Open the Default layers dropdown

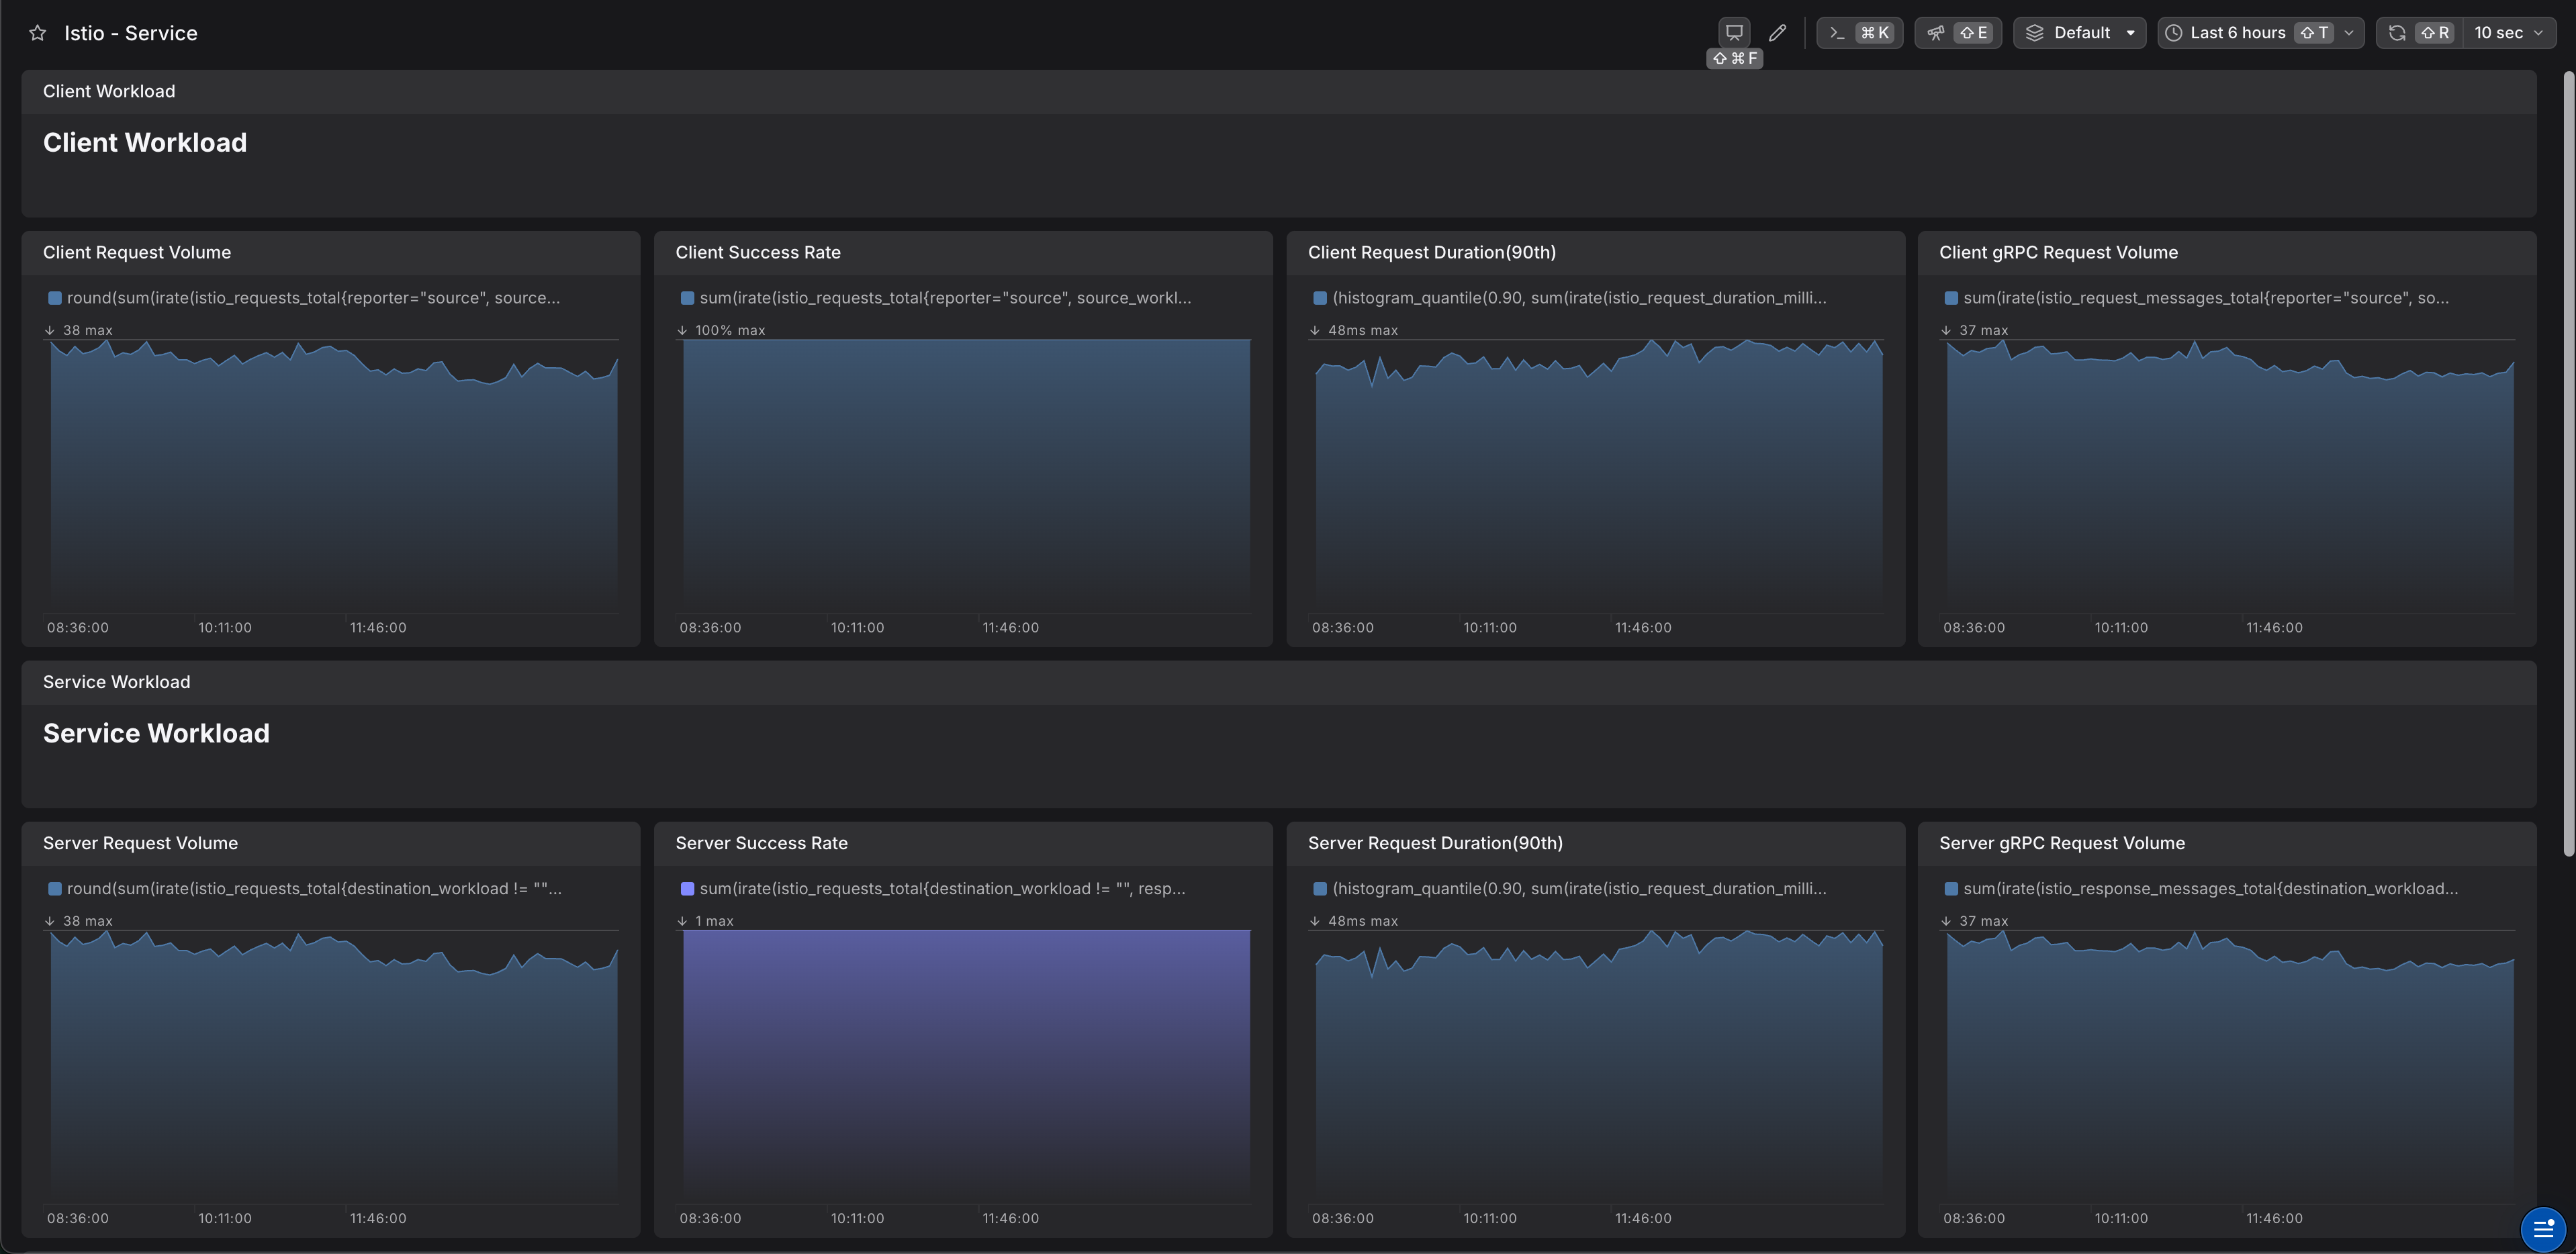[2080, 33]
